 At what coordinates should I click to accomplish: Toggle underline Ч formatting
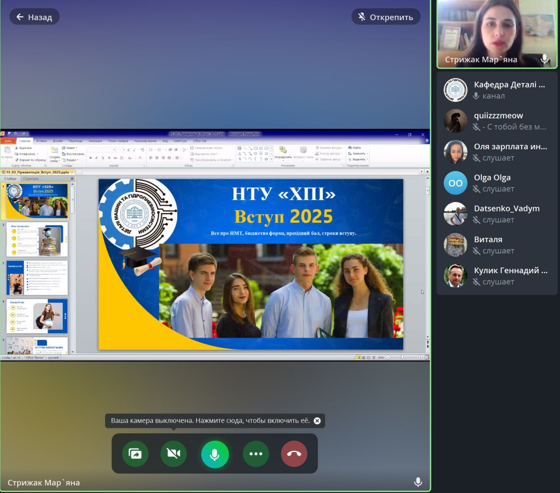(103, 158)
